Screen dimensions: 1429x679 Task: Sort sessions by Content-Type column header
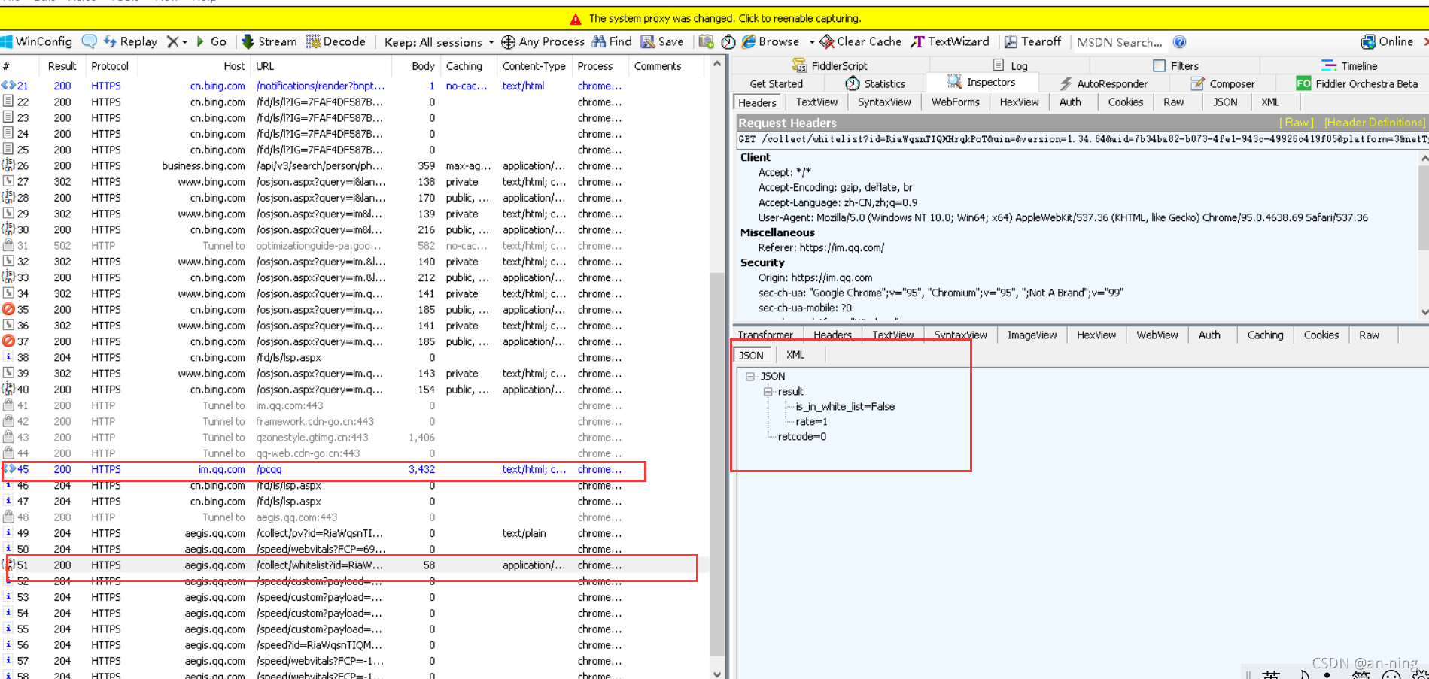point(534,66)
